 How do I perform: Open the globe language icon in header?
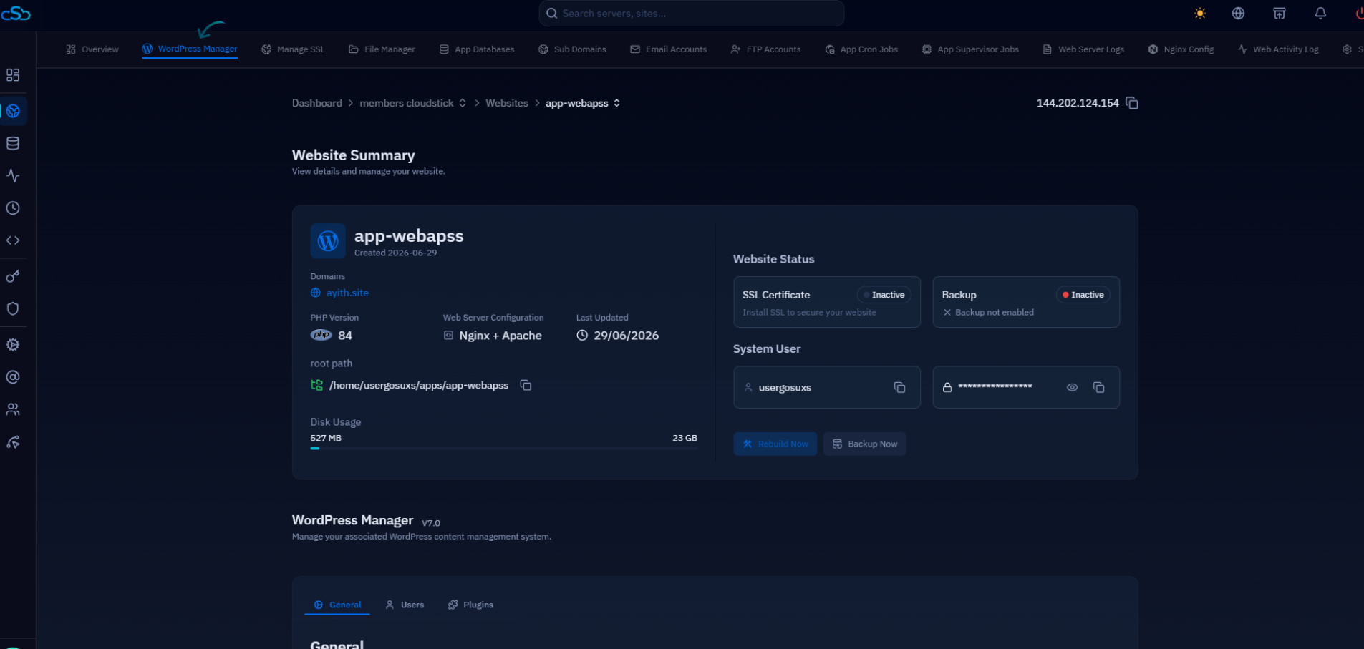click(1238, 14)
